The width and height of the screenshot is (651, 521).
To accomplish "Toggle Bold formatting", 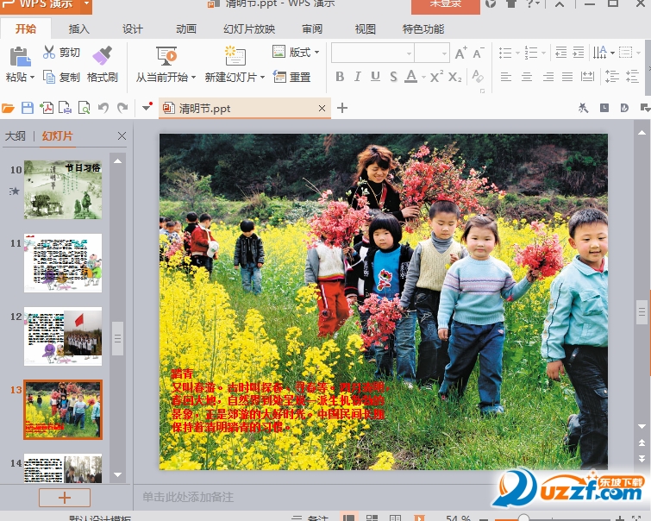I will point(340,77).
